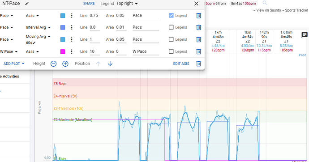Open the ADD PLOT dropdown
This screenshot has width=309, height=162.
(14, 64)
